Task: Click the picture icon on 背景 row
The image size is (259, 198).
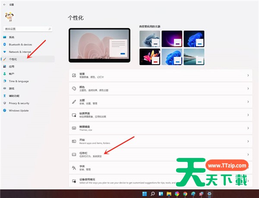Action: pyautogui.click(x=74, y=75)
